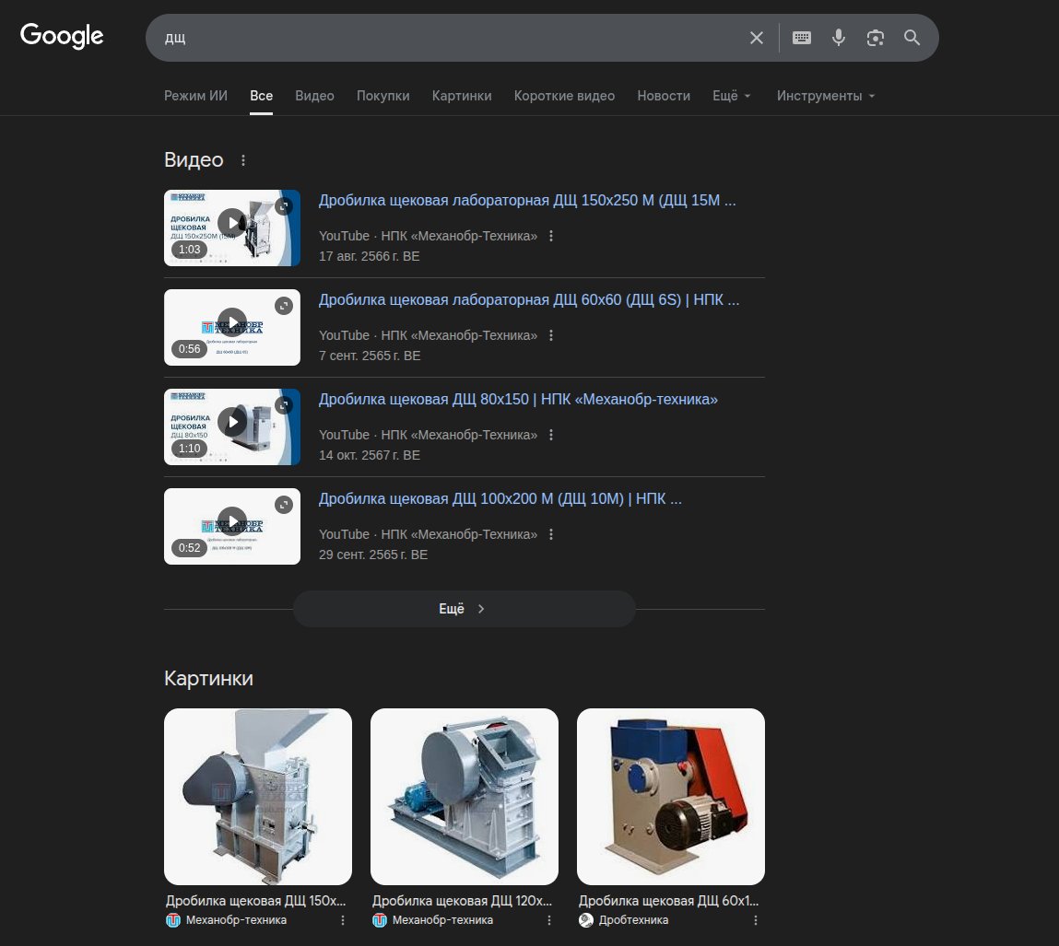Image resolution: width=1059 pixels, height=946 pixels.
Task: Expand preview of the 0:56 video
Action: point(284,306)
